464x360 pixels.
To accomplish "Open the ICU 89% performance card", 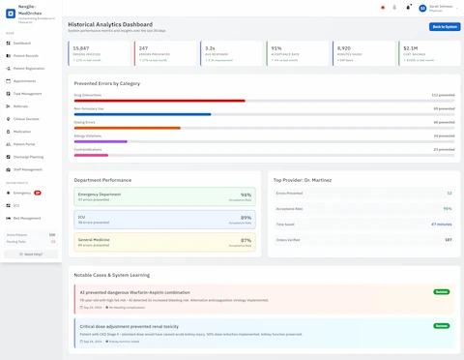I will [x=164, y=220].
